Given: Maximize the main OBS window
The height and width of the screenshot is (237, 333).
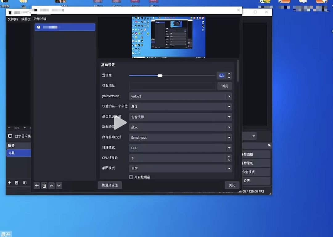Looking at the screenshot, I should click(x=255, y=12).
